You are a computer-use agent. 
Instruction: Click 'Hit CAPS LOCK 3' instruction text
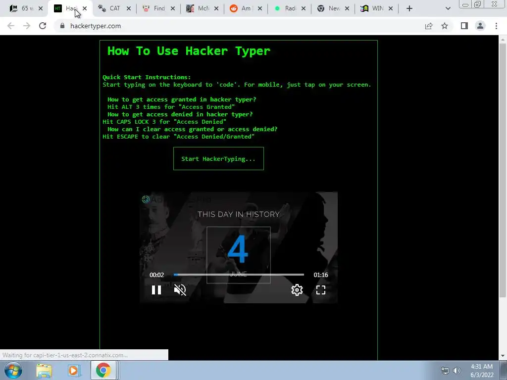click(x=164, y=122)
